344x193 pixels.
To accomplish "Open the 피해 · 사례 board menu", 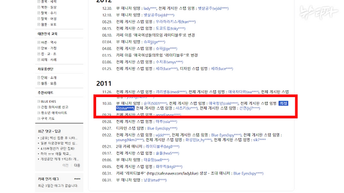I will coord(49,59).
